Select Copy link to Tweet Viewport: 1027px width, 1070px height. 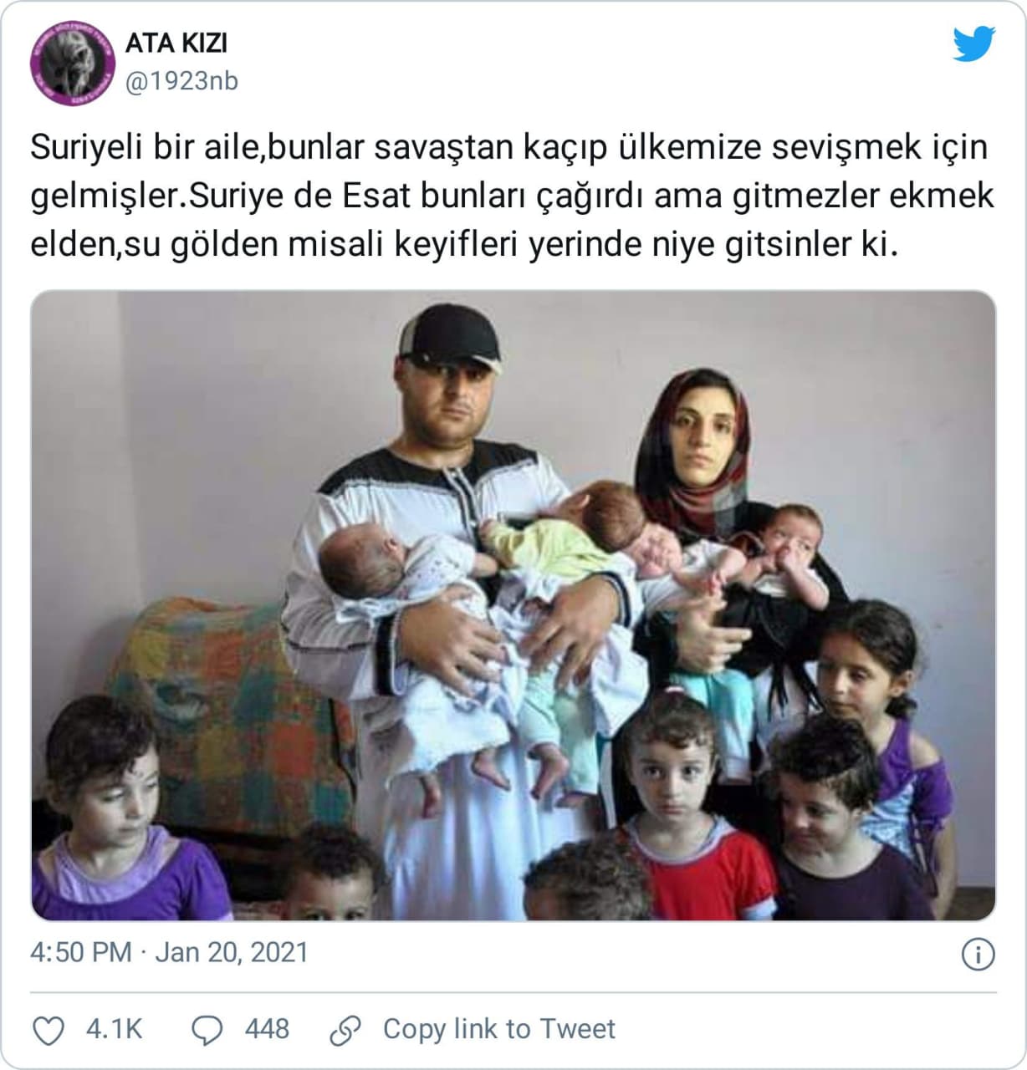coord(499,1029)
